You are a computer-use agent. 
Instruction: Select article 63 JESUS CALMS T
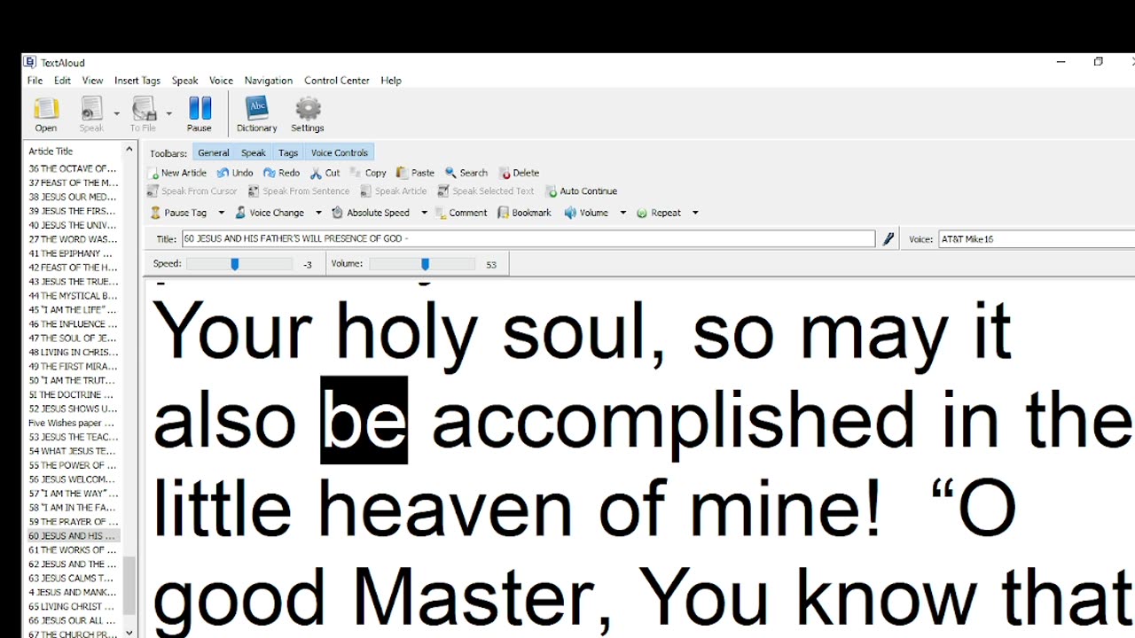(x=73, y=579)
